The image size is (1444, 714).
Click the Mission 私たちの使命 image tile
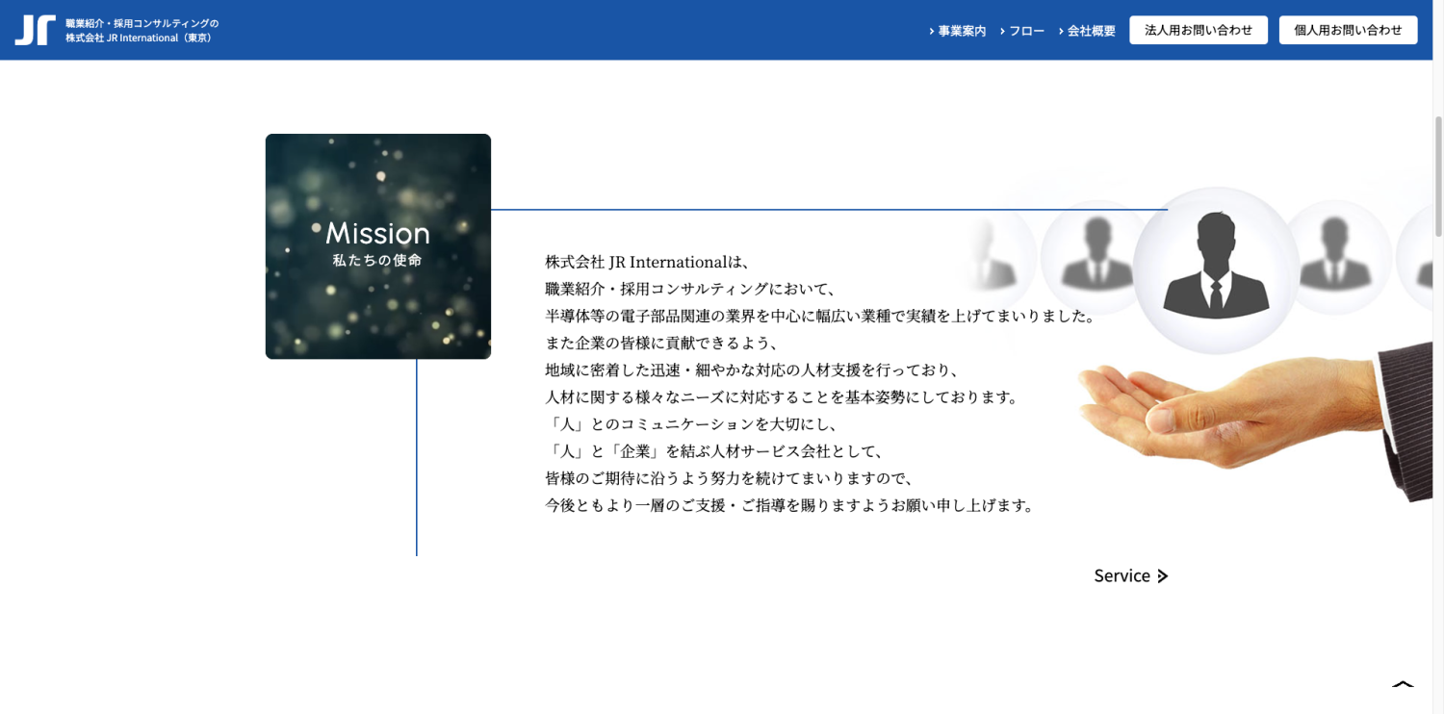pyautogui.click(x=378, y=246)
